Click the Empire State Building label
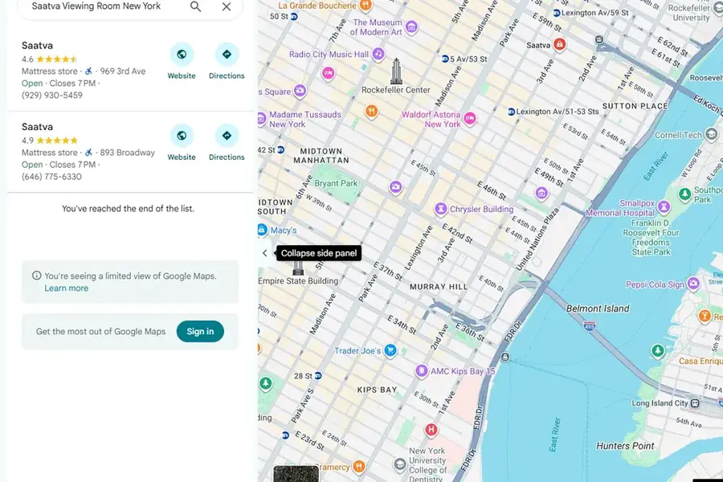The width and height of the screenshot is (723, 482). coord(298,281)
